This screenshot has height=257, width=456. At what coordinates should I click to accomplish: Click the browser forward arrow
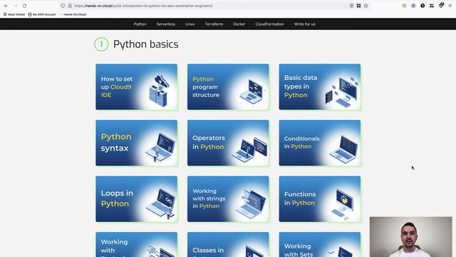coord(16,6)
